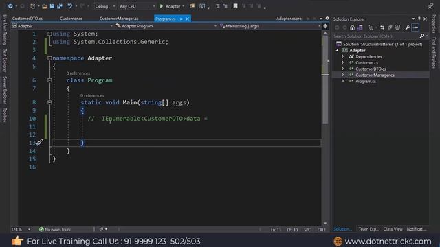The image size is (440, 247).
Task: Toggle Show All Files in Solution Explorer
Action: [x=397, y=27]
